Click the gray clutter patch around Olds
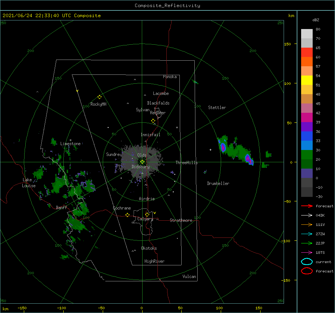Viewport: 335px width, 313px height. [141, 162]
